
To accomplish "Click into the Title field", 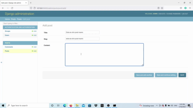I will point(82,32).
